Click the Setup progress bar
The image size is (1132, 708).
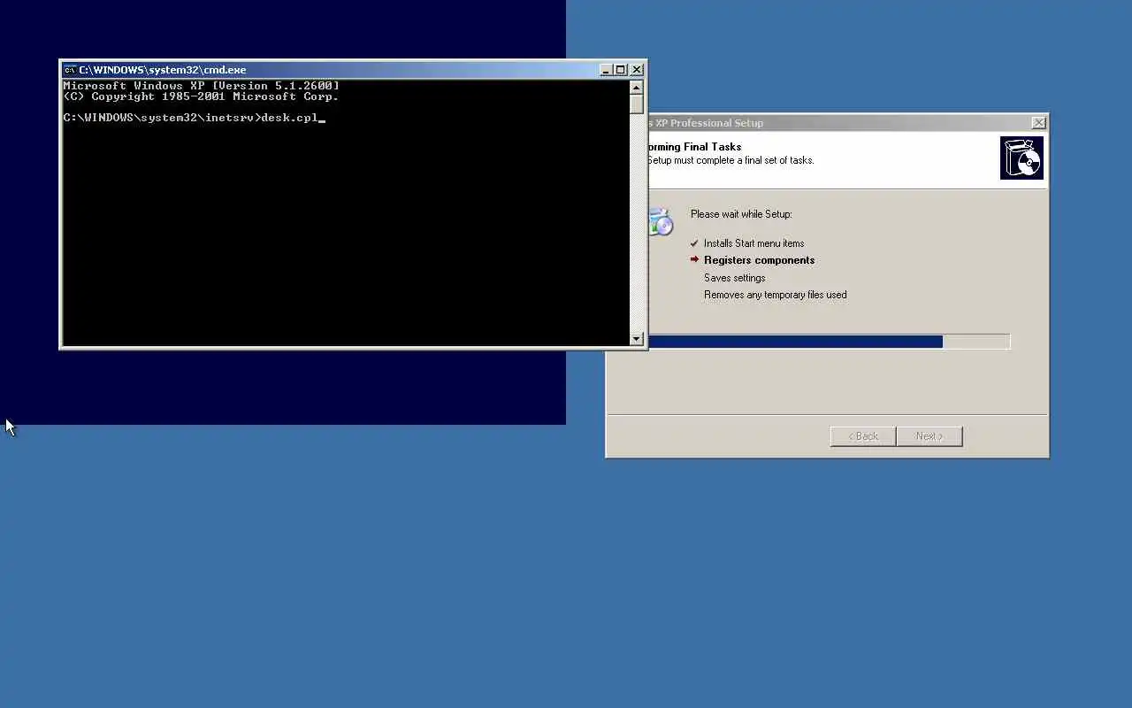pyautogui.click(x=829, y=342)
